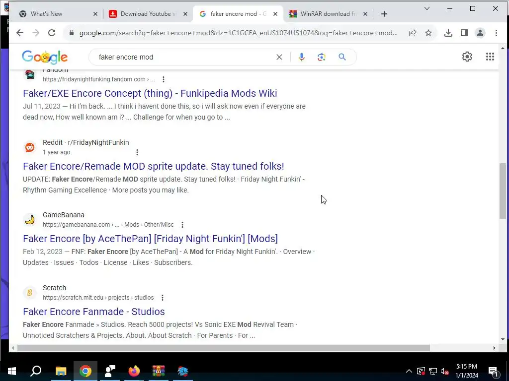The width and height of the screenshot is (509, 381).
Task: Focus the Google search input field
Action: click(x=185, y=57)
